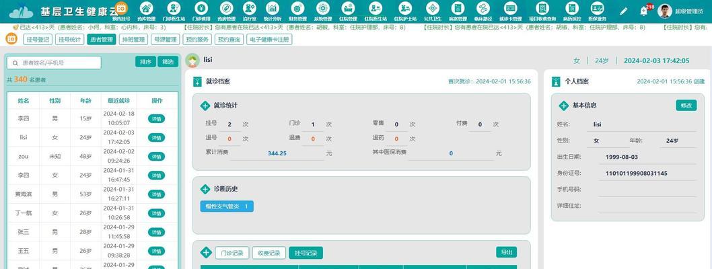Screen dimensions: 712x269
Task: Expand the 就诊统计 section plus icon
Action: [x=205, y=106]
